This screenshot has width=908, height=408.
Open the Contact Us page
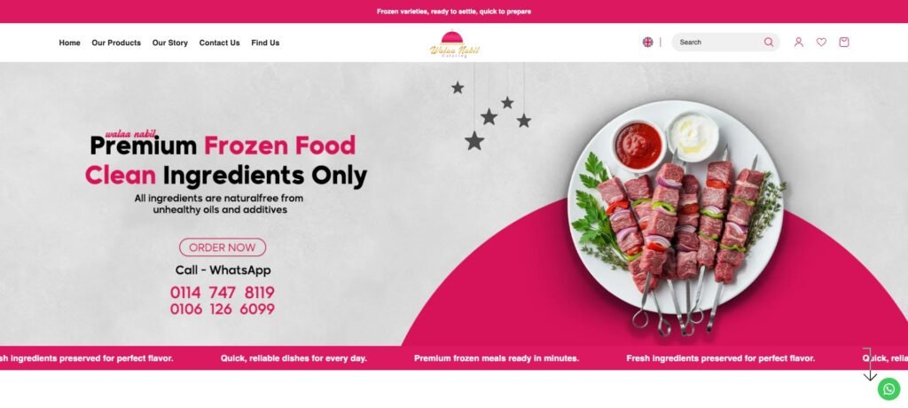(x=219, y=43)
